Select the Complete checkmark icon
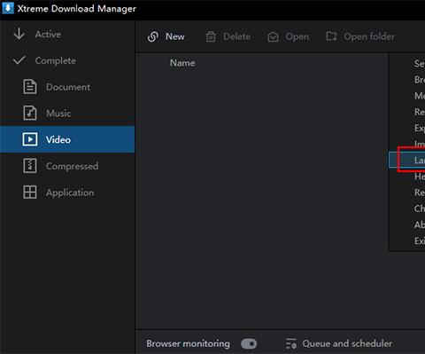Image resolution: width=425 pixels, height=354 pixels. click(19, 60)
